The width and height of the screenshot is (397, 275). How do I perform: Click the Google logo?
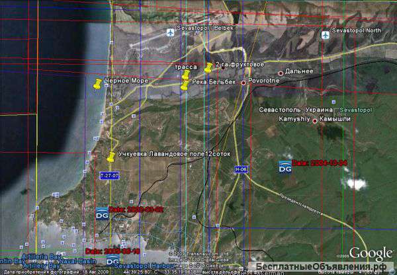pos(371,253)
